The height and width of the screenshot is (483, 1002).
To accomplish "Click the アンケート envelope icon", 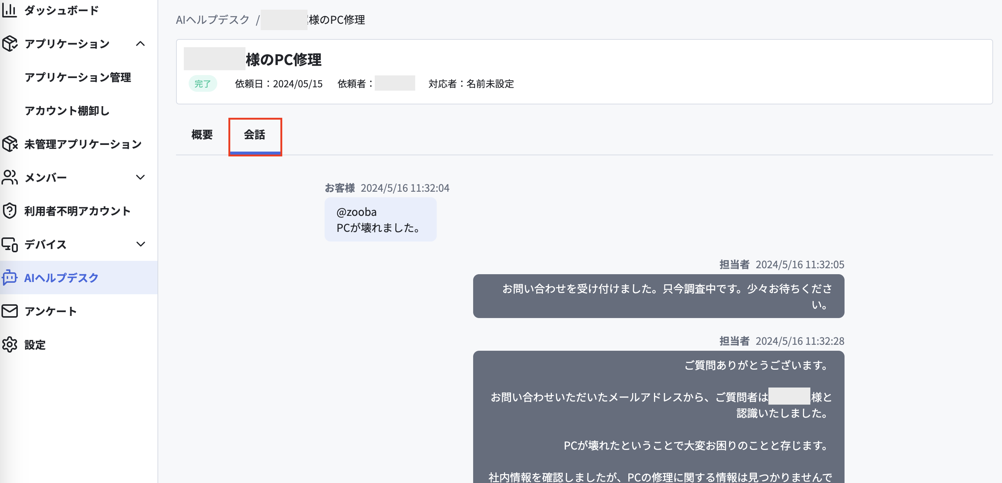I will click(9, 311).
